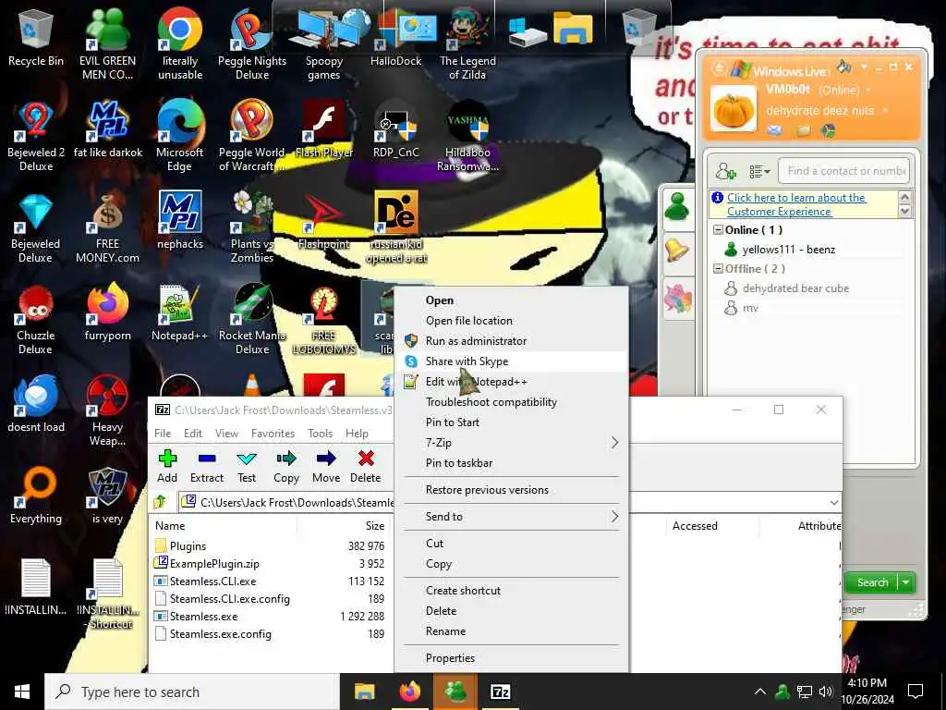946x710 pixels.
Task: Show hidden system tray icons
Action: (x=759, y=692)
